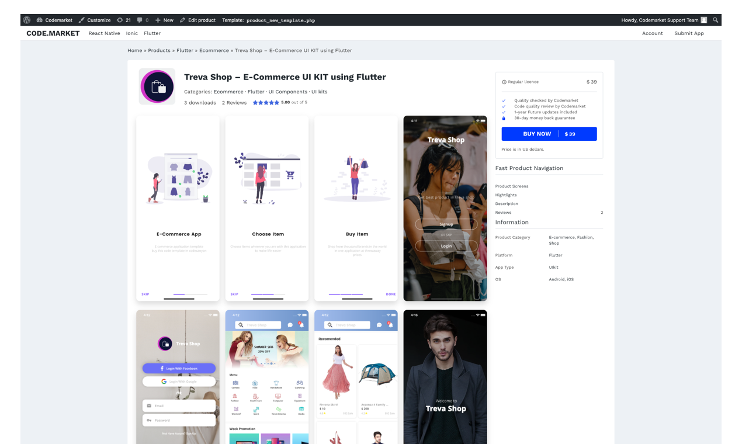Click E-commerce, Fashion, Shop category value

(571, 240)
